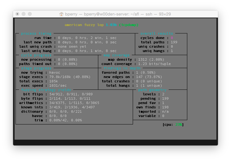Click the bit flips yields values
The image size is (231, 161).
(71, 94)
